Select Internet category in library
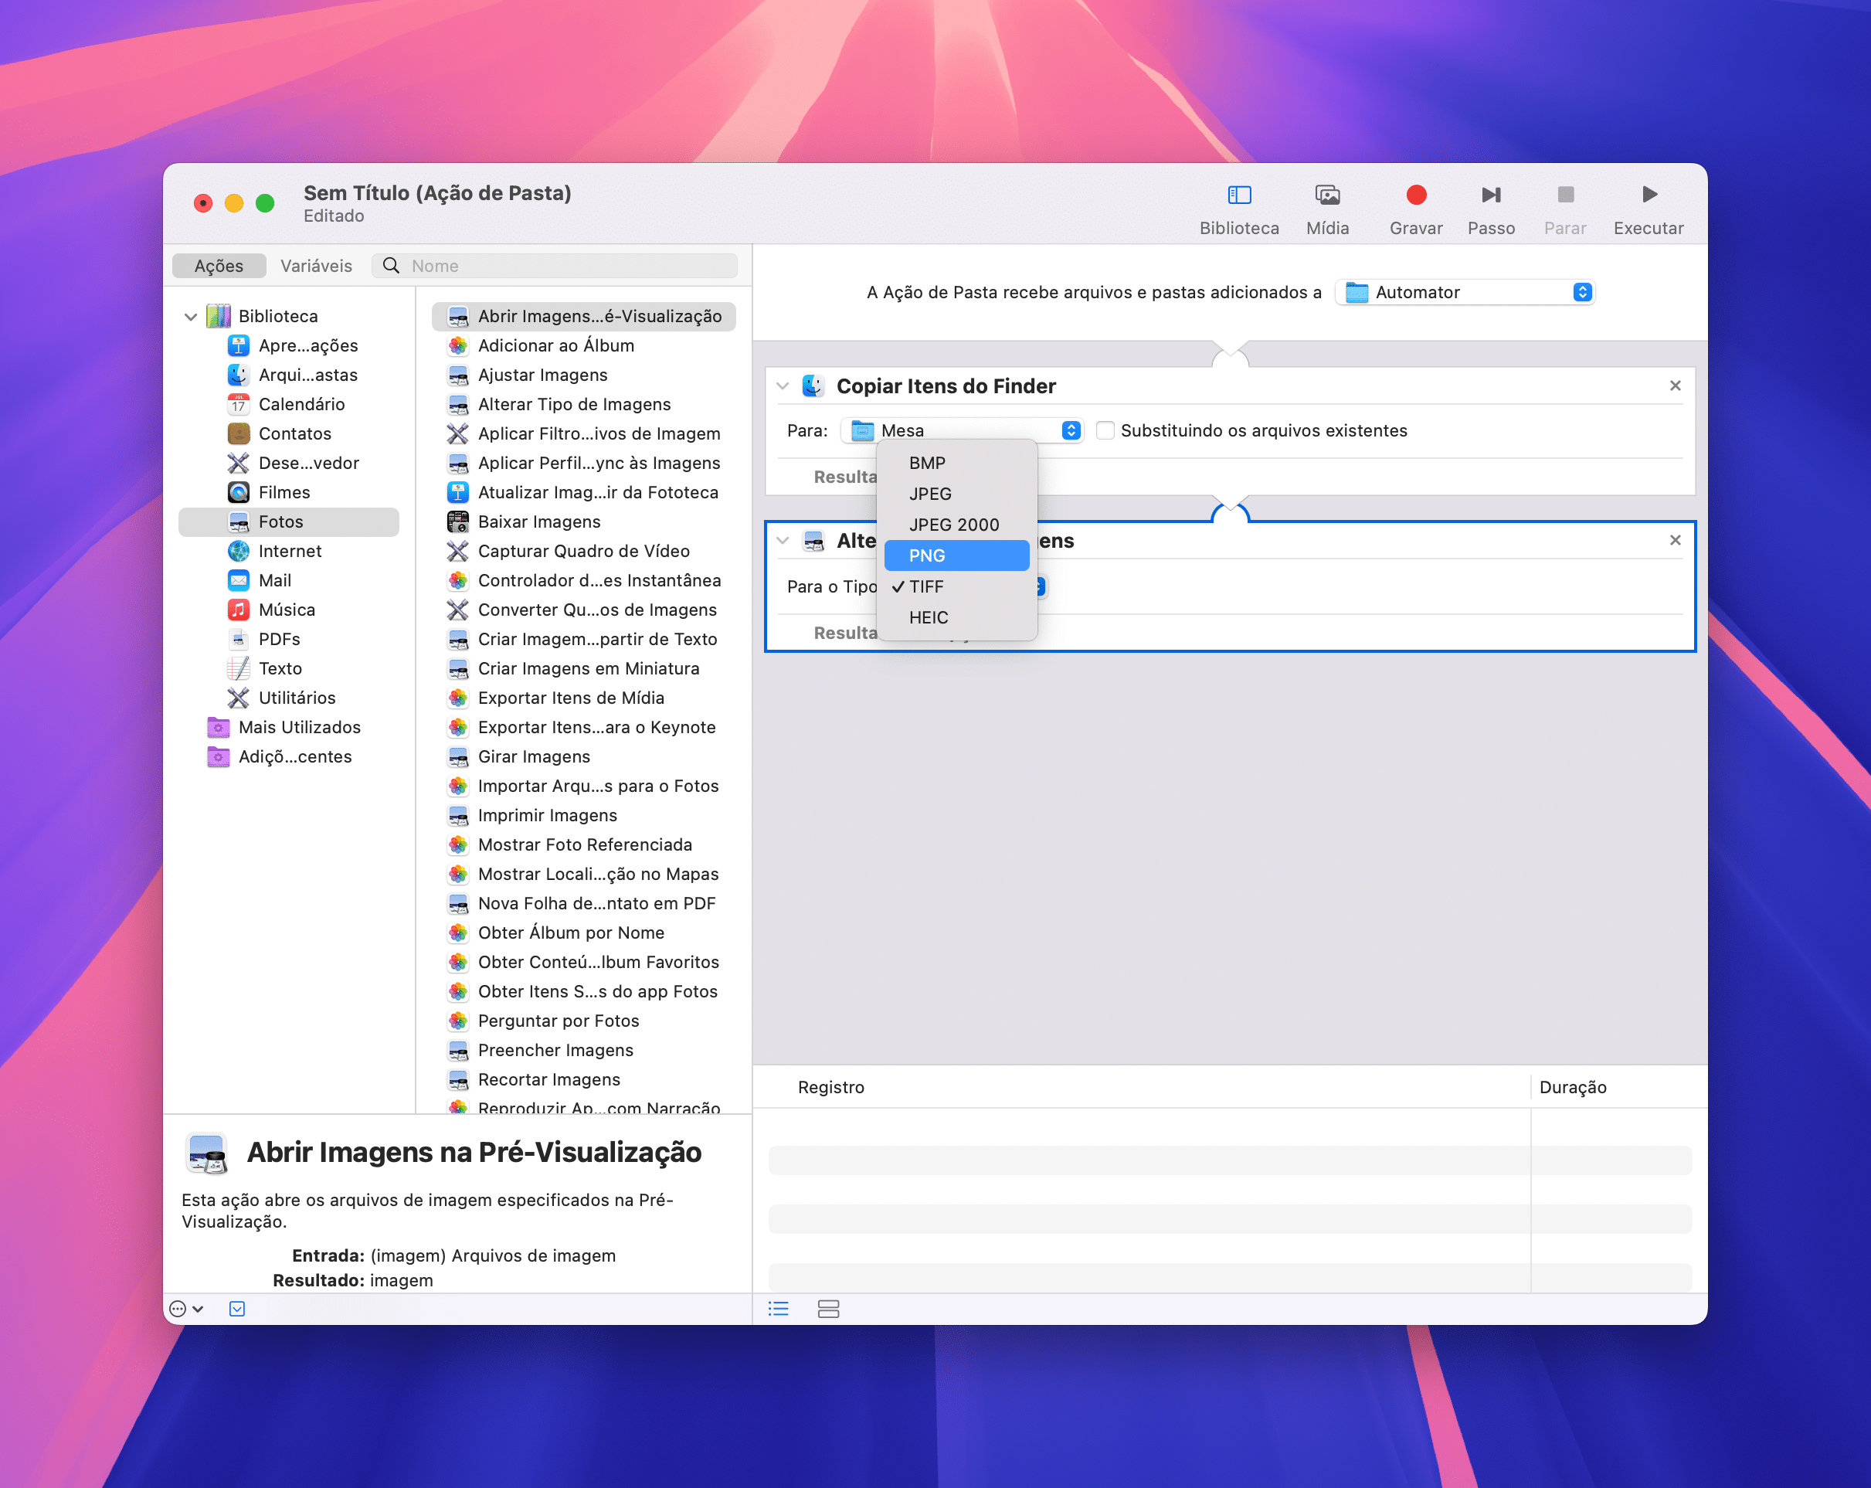This screenshot has height=1488, width=1871. pyautogui.click(x=288, y=552)
